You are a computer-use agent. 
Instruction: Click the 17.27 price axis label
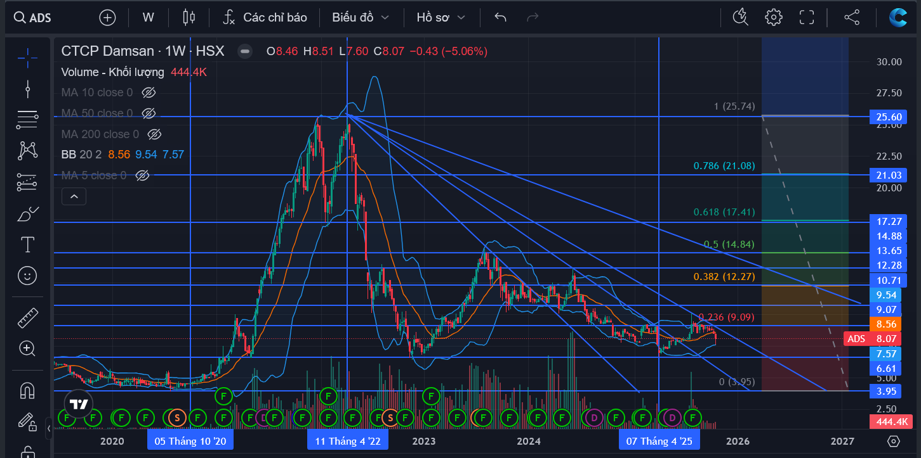click(x=889, y=222)
